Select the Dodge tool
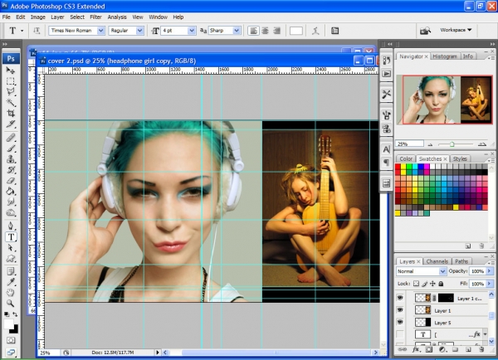 pyautogui.click(x=11, y=212)
